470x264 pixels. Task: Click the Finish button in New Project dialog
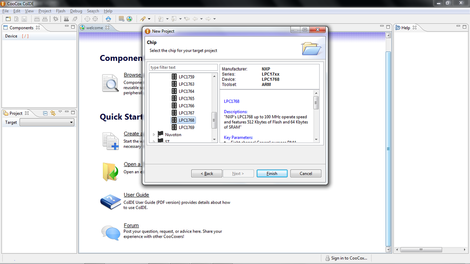pyautogui.click(x=272, y=173)
